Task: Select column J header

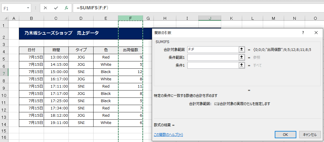Action: coord(210,18)
